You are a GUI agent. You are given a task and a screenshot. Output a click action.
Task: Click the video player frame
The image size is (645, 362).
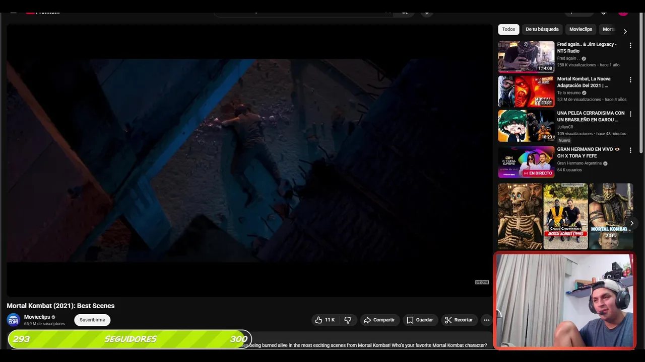(249, 160)
